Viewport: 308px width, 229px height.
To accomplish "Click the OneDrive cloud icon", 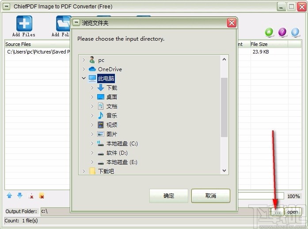I will coord(92,69).
